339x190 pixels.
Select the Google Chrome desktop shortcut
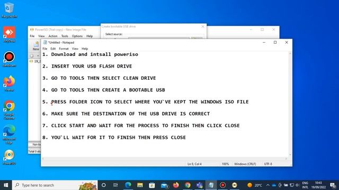9,110
